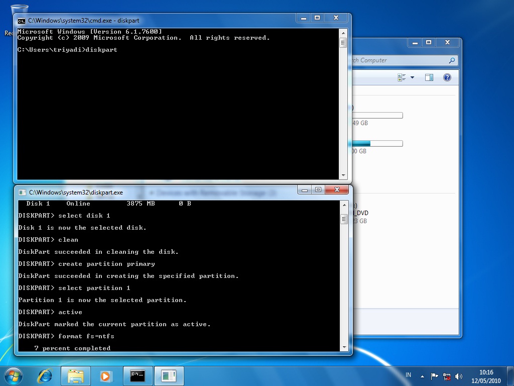Open Explorer help via the question icon
Image resolution: width=514 pixels, height=386 pixels.
(447, 77)
